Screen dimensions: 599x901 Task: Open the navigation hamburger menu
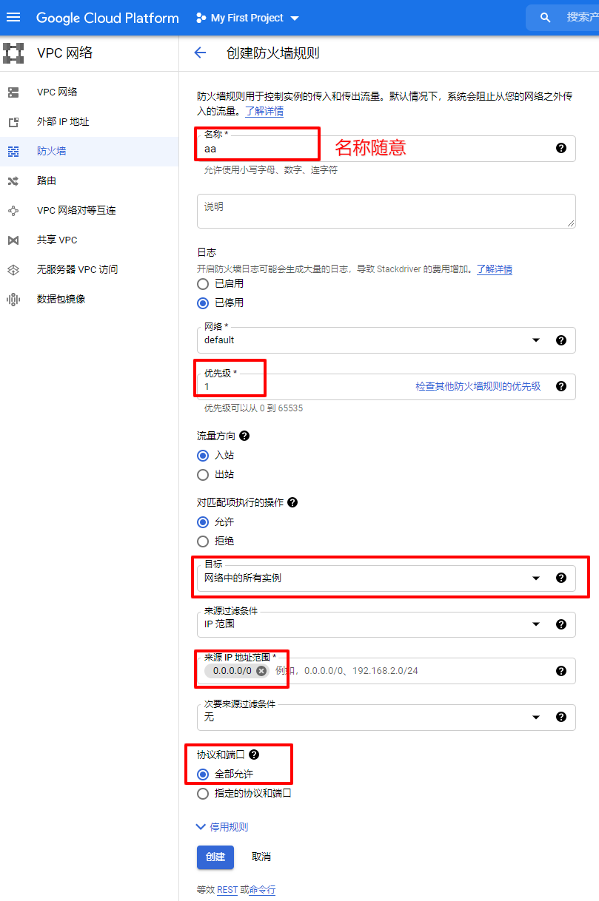click(x=13, y=18)
